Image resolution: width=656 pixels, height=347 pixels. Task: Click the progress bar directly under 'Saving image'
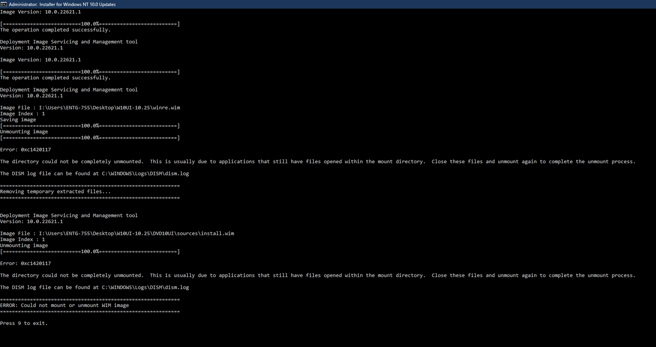90,126
